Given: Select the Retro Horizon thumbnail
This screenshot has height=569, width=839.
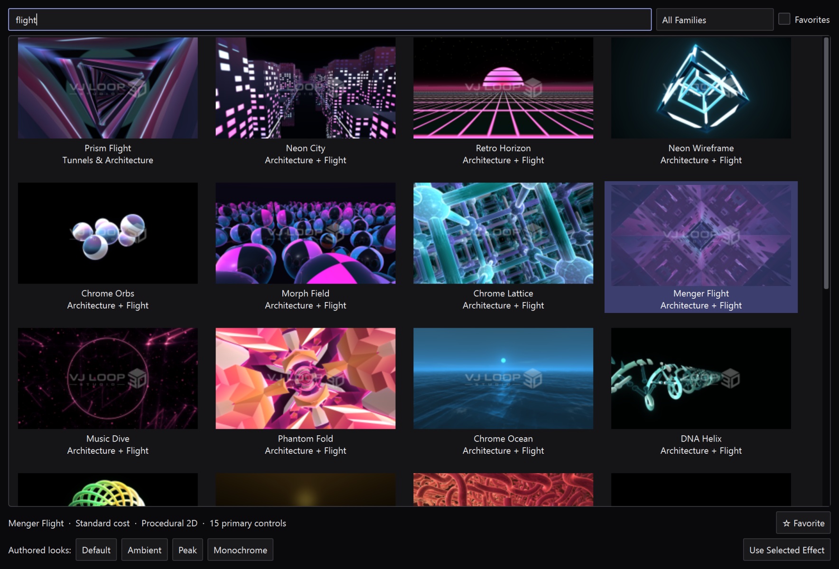Looking at the screenshot, I should [x=503, y=88].
